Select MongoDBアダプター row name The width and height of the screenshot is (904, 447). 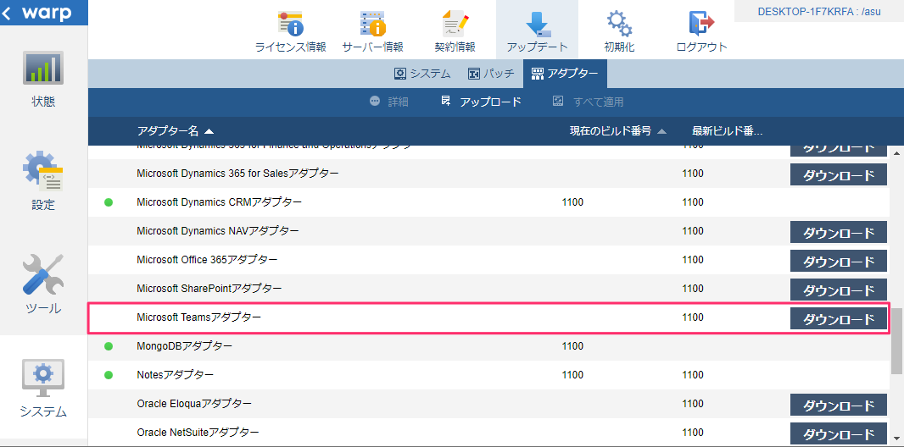[185, 345]
